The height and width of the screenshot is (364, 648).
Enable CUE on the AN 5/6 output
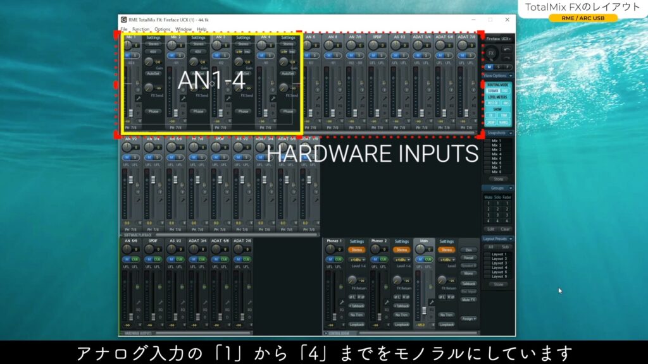click(x=135, y=259)
